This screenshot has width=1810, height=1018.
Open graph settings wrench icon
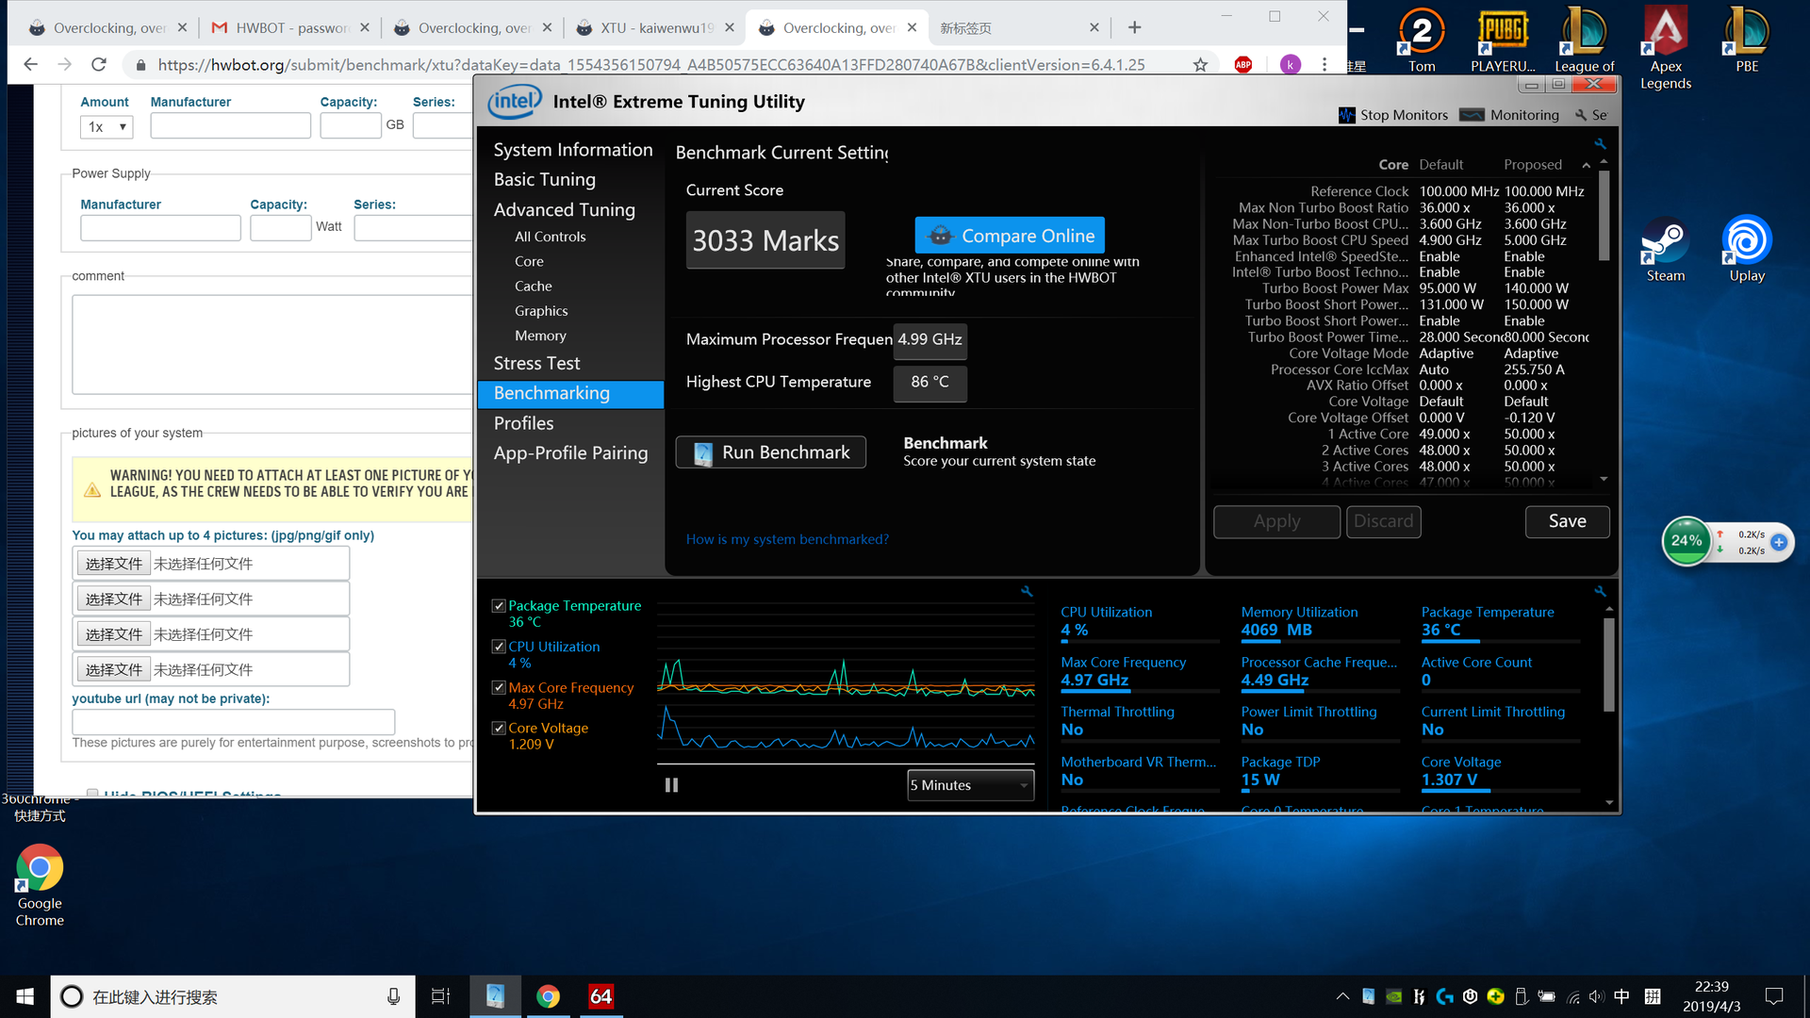tap(1027, 591)
